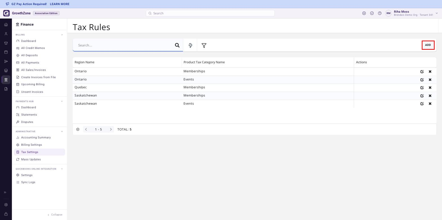Collapse the Administrative section
This screenshot has height=220, width=442.
[x=62, y=131]
